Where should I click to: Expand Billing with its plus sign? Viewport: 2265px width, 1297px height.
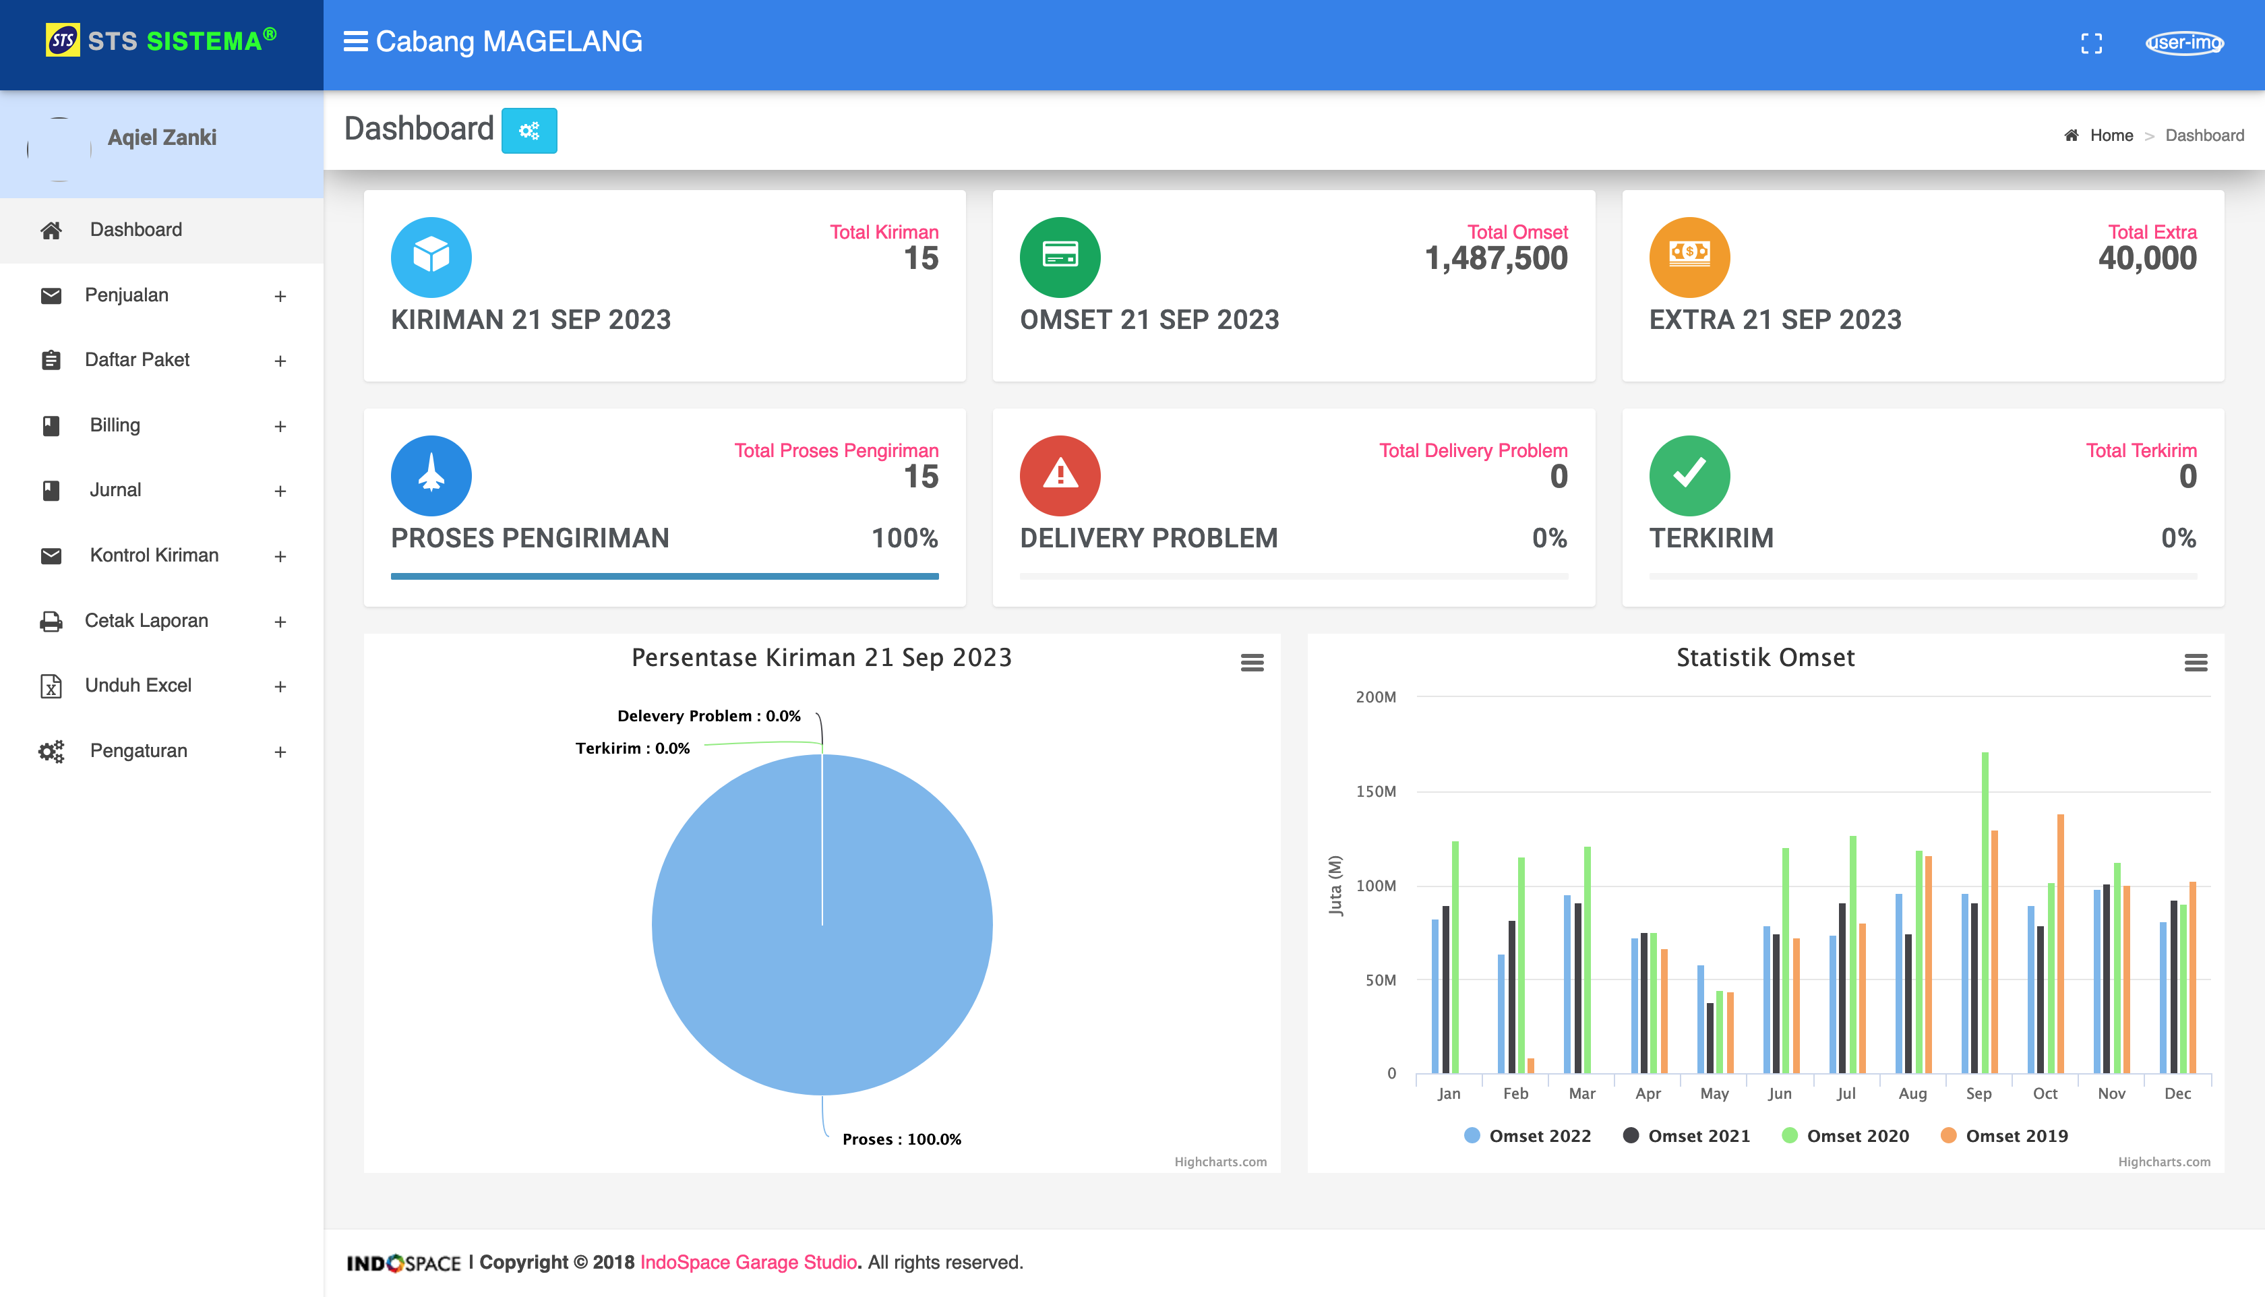[x=280, y=426]
